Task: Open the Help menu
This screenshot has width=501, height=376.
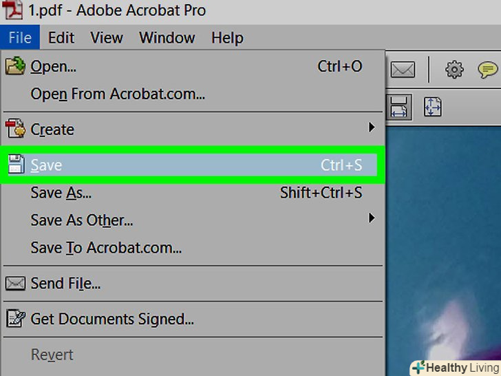Action: pyautogui.click(x=227, y=37)
